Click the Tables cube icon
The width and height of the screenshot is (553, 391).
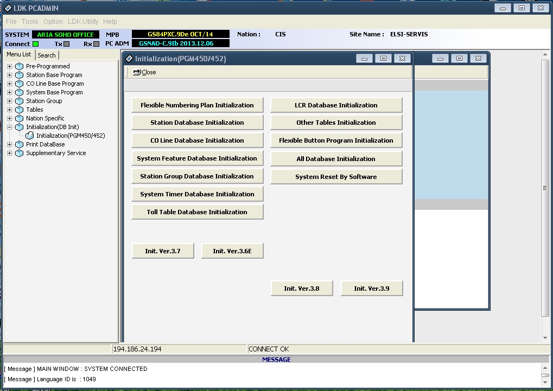tap(20, 110)
